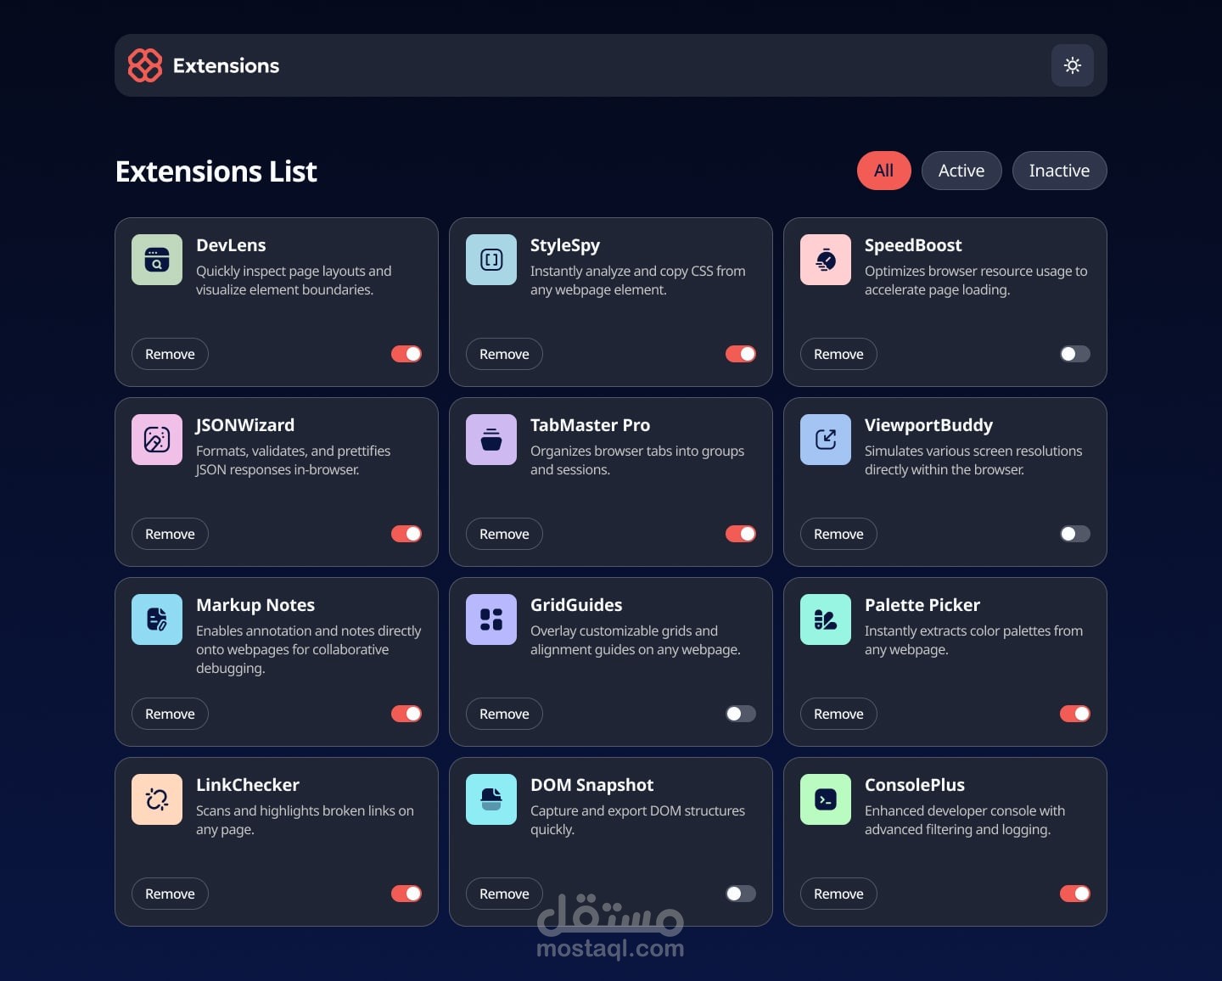The height and width of the screenshot is (981, 1222).
Task: Click the GridGuides grid icon
Action: coord(490,619)
